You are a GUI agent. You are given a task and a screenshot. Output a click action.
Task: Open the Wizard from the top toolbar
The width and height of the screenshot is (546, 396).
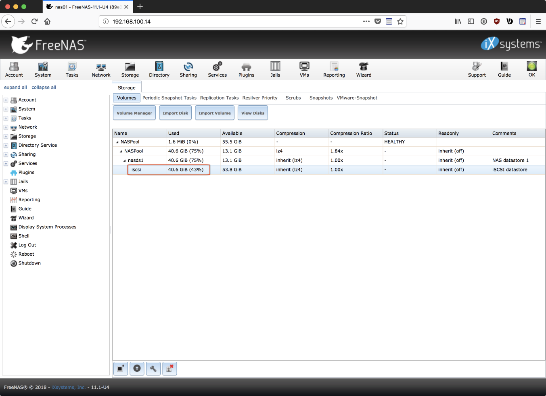pos(364,69)
